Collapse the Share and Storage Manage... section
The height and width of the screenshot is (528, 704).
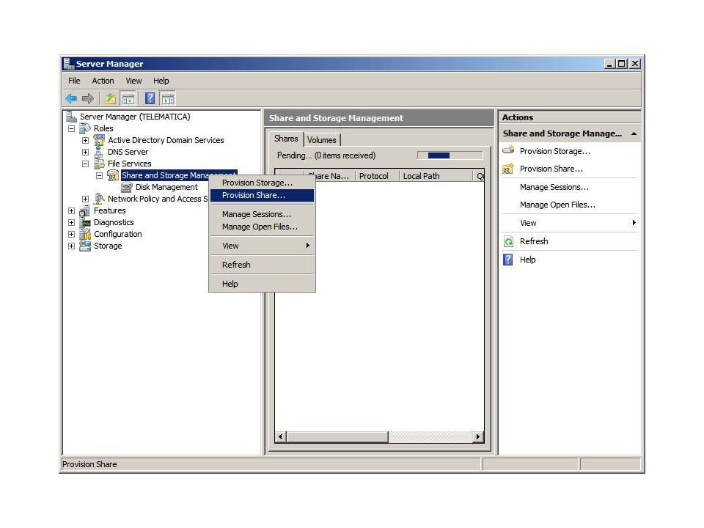pos(634,133)
